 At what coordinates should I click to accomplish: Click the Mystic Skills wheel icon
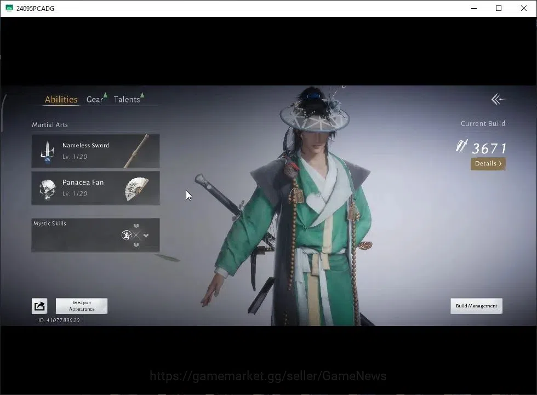click(x=136, y=235)
